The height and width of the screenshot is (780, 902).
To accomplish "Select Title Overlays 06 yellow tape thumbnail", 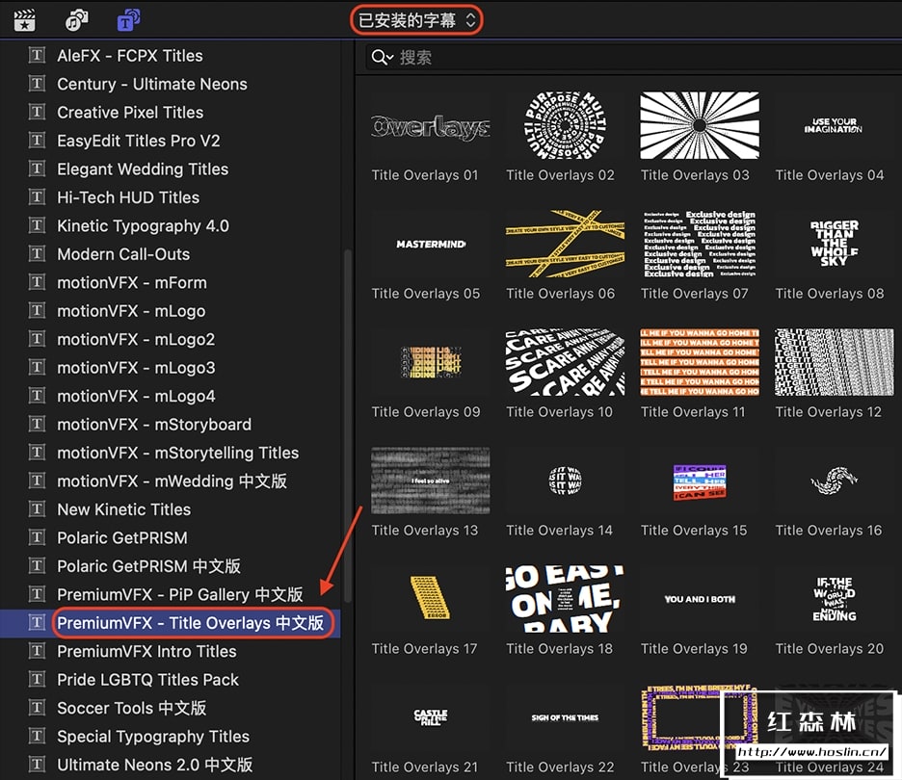I will [565, 245].
